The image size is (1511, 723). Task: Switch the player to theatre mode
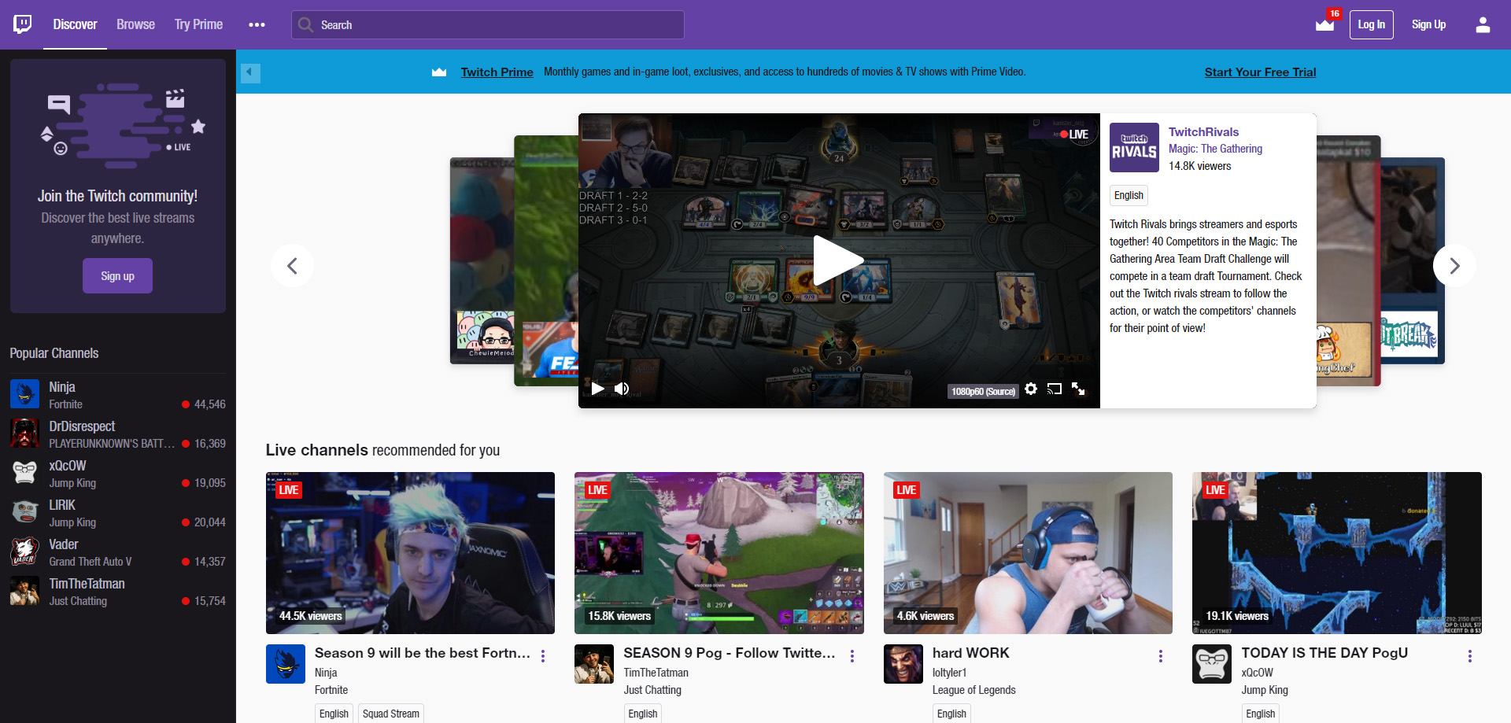point(1055,389)
